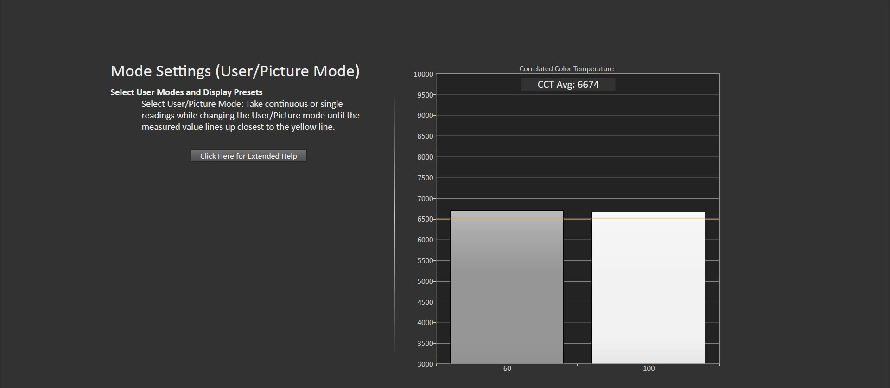Click the 3000 y-axis label
The width and height of the screenshot is (890, 388).
pos(425,364)
